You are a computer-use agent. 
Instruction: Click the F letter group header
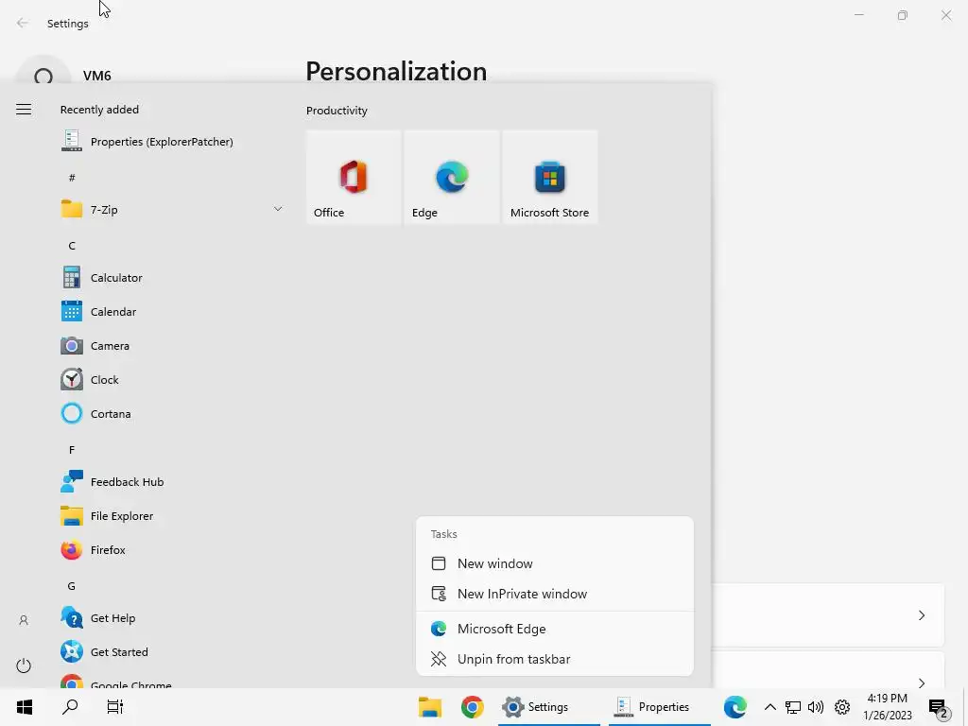[72, 449]
